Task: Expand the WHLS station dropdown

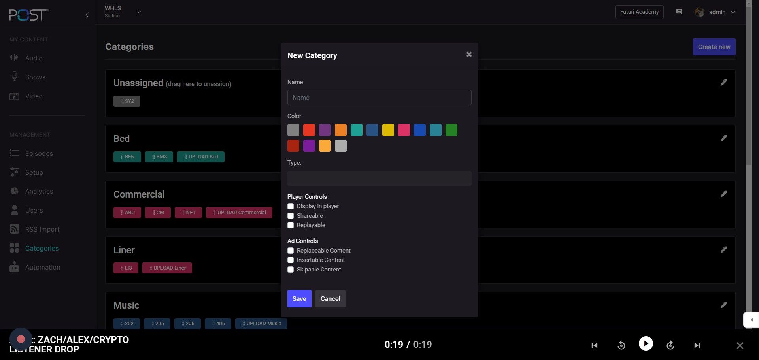Action: [139, 12]
